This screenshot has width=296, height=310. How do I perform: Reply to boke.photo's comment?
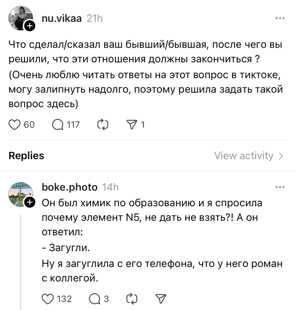(x=95, y=299)
